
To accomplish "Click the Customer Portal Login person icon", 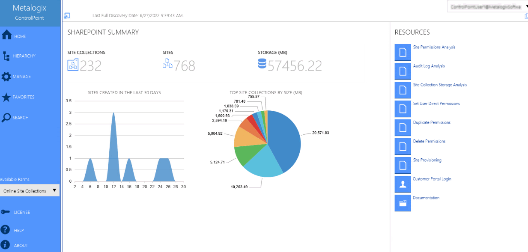I will point(403,184).
